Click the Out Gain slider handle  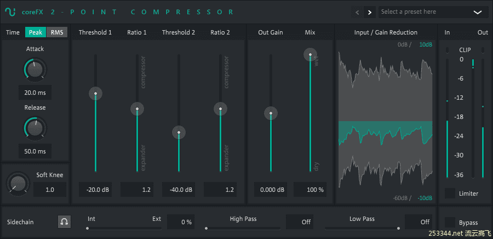[271, 113]
